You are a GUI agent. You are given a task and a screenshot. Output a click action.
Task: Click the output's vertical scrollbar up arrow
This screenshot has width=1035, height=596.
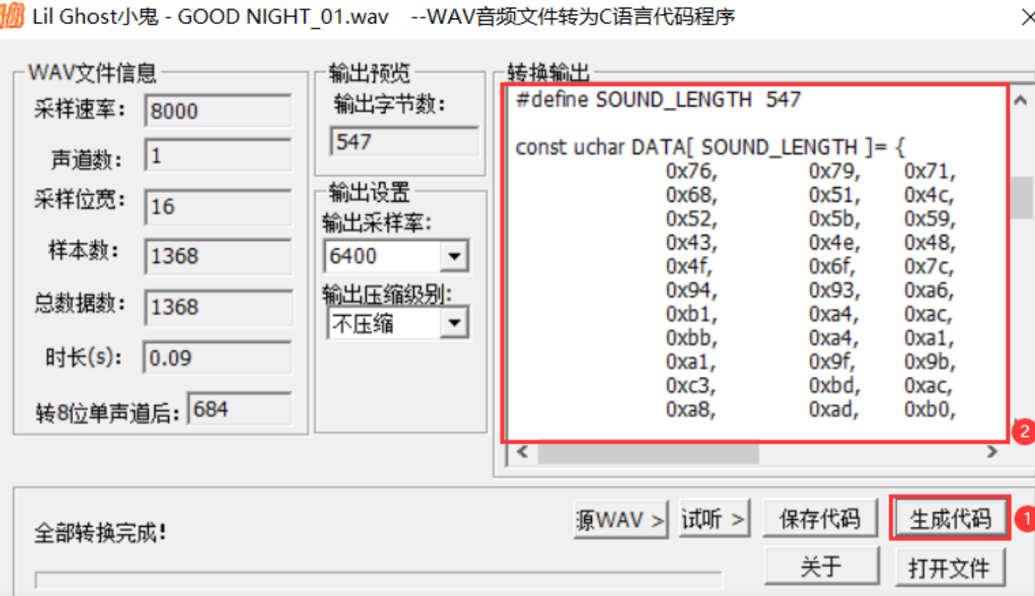point(1021,101)
